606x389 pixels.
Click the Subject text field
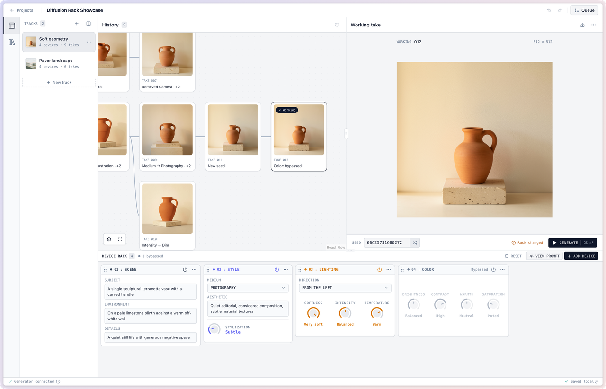pos(151,292)
